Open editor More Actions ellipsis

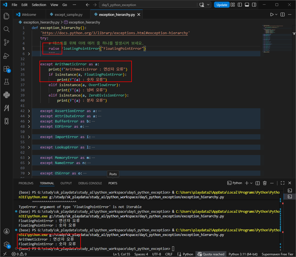(290, 14)
